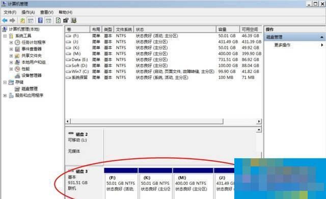Open the 更多操作 actions submenu
This screenshot has width=326, height=199.
(282, 45)
